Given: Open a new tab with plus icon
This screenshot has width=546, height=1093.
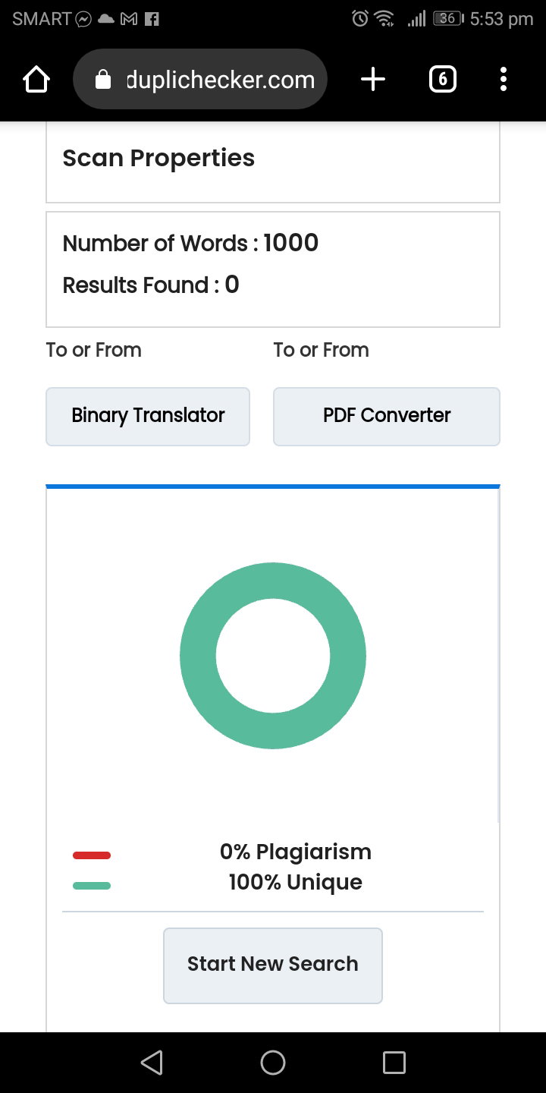Looking at the screenshot, I should 372,79.
